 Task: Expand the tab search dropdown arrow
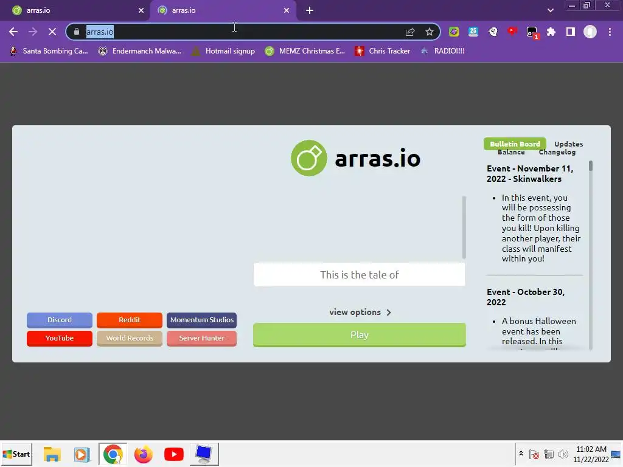[550, 10]
